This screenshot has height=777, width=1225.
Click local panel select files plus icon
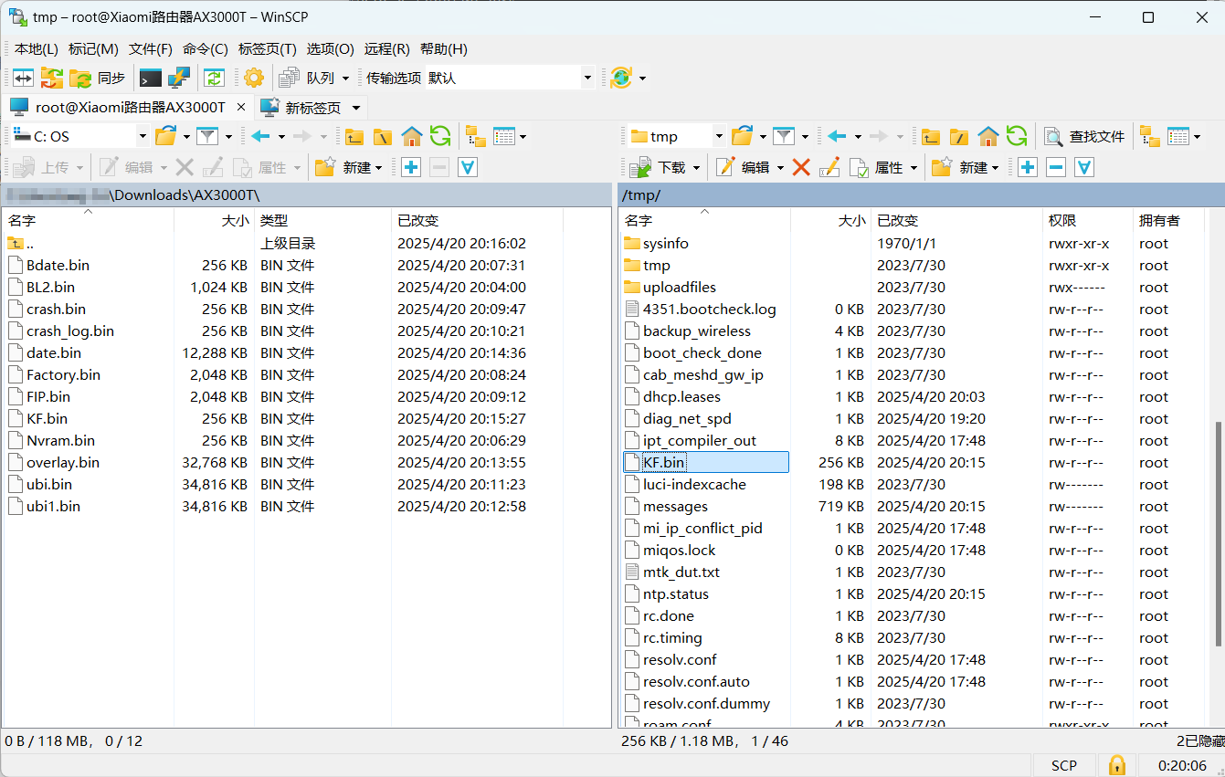411,167
